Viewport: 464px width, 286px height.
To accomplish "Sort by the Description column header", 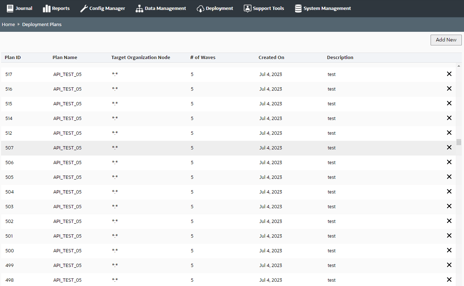I will (340, 58).
